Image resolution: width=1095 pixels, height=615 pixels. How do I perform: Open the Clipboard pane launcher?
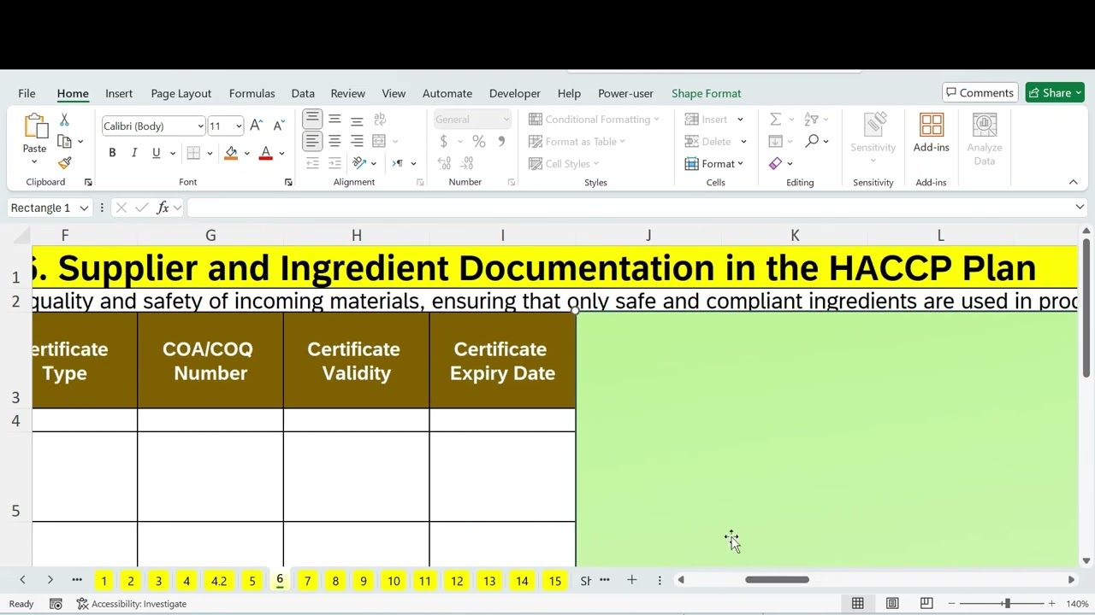88,183
